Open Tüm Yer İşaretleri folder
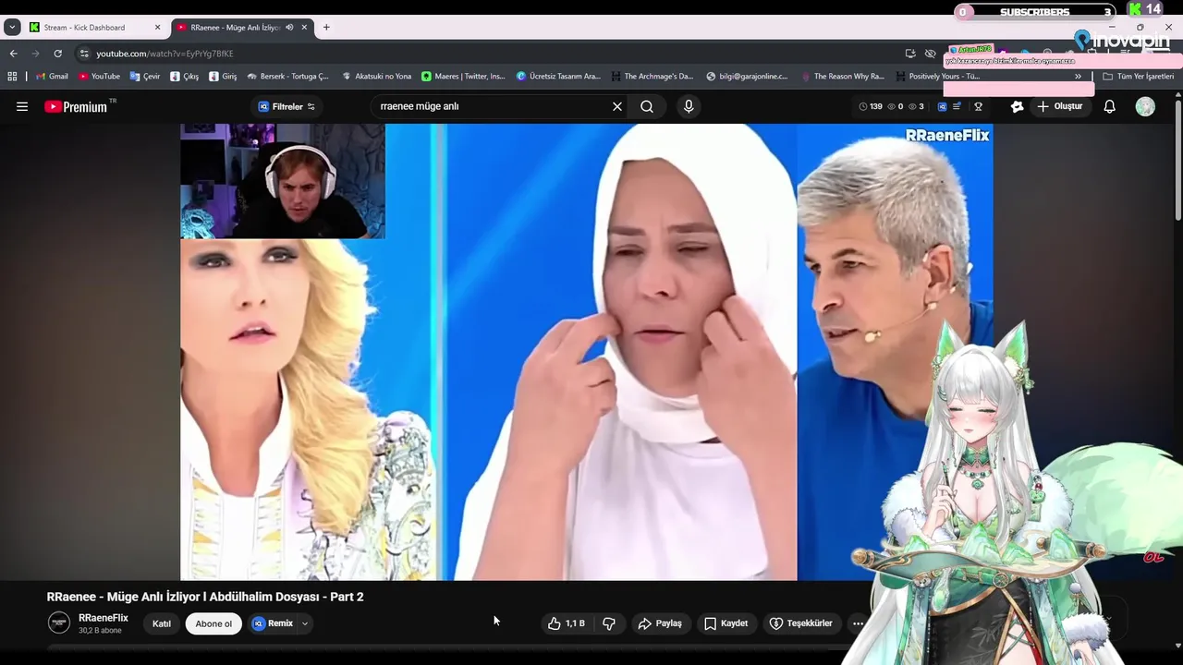The height and width of the screenshot is (665, 1183). [1139, 77]
